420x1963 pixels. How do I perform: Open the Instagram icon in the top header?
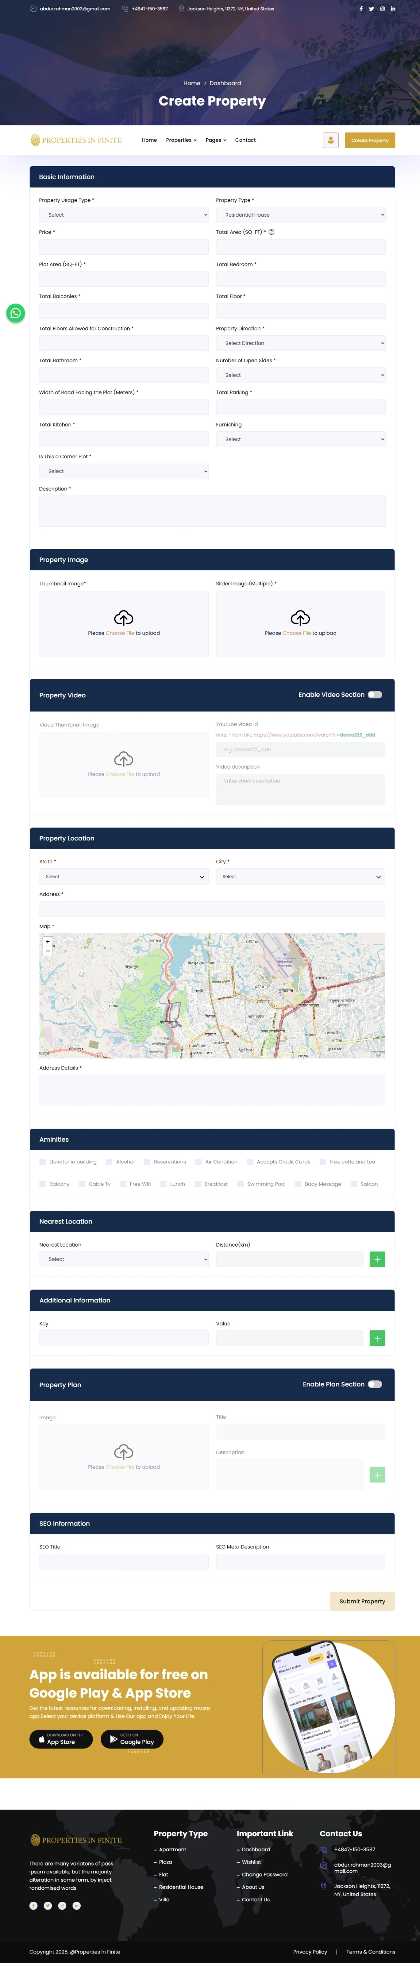tap(382, 9)
